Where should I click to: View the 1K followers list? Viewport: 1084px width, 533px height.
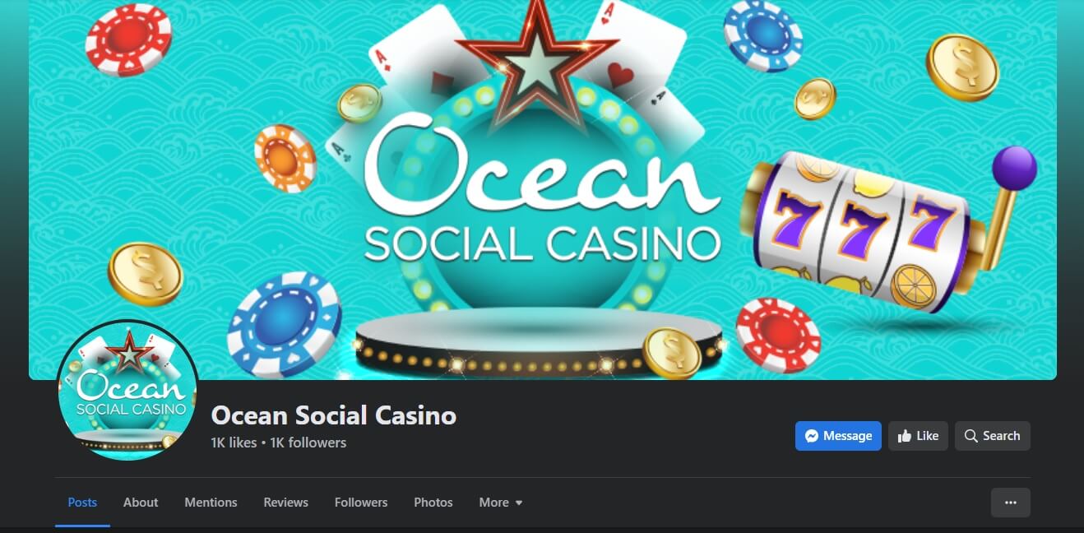coord(308,443)
